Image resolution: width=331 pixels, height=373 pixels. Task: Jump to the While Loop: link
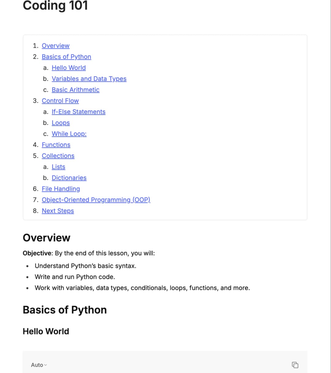[x=69, y=134]
